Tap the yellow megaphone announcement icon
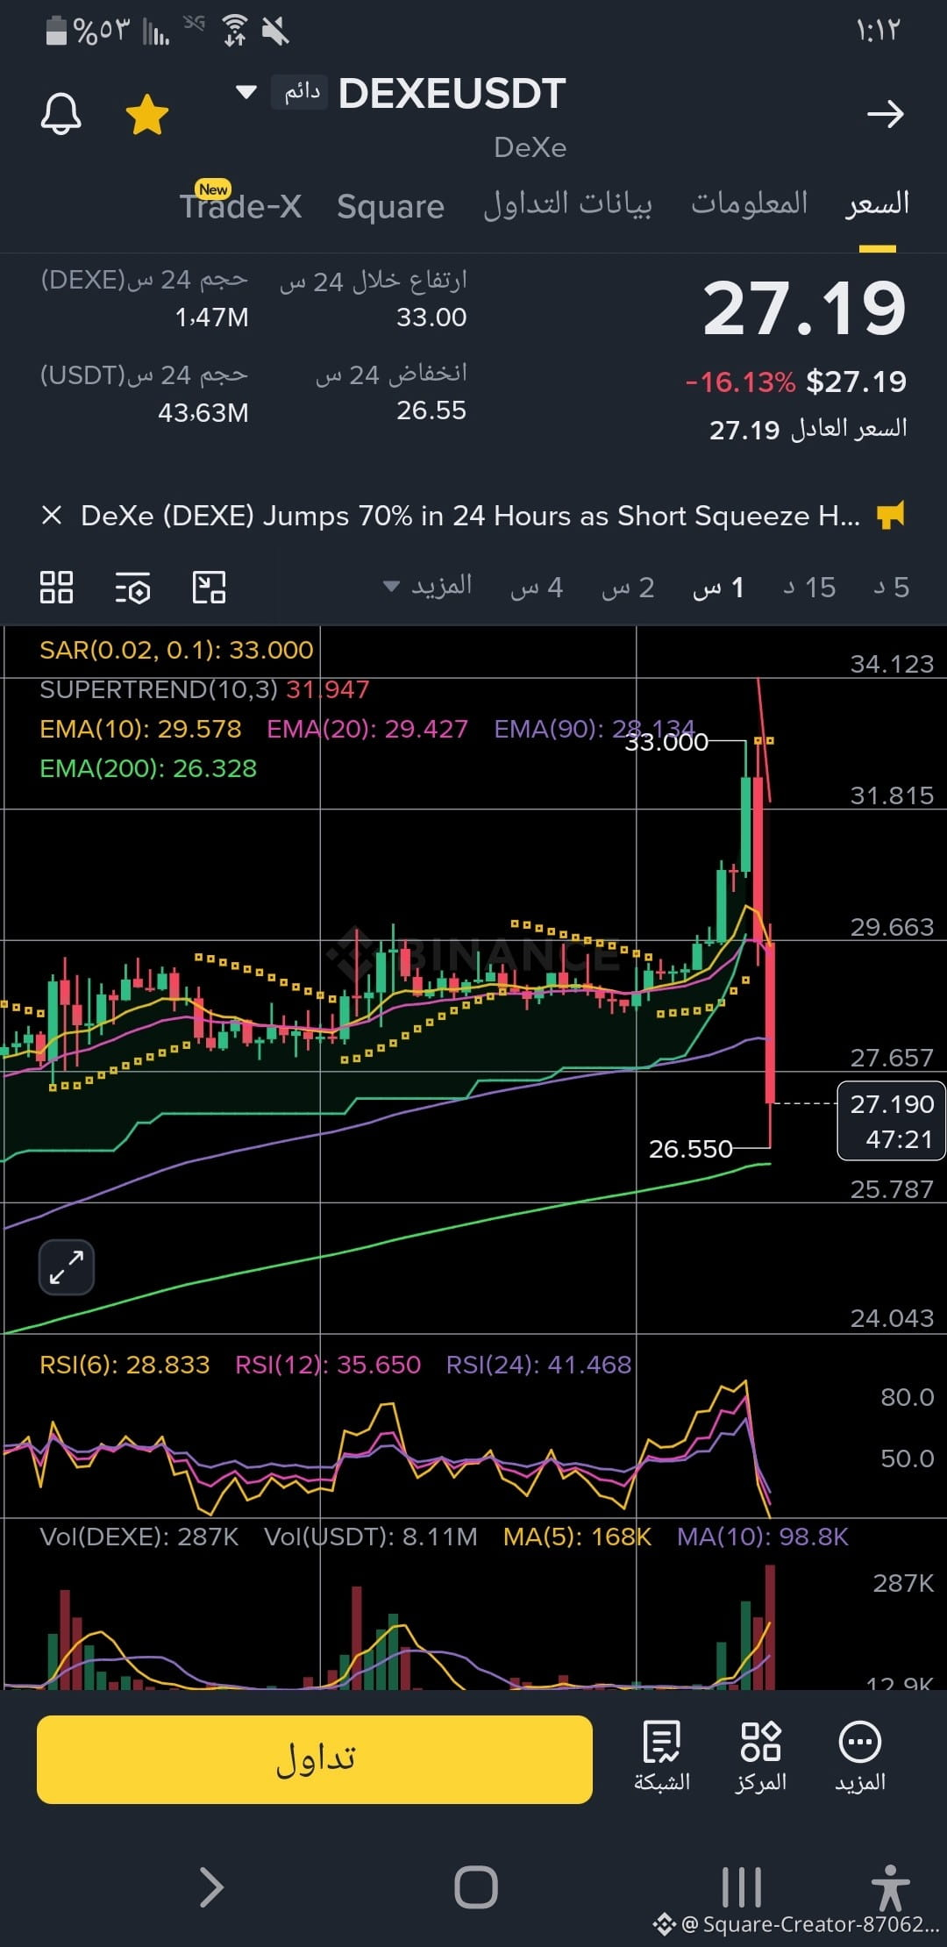947x1947 pixels. click(x=891, y=516)
